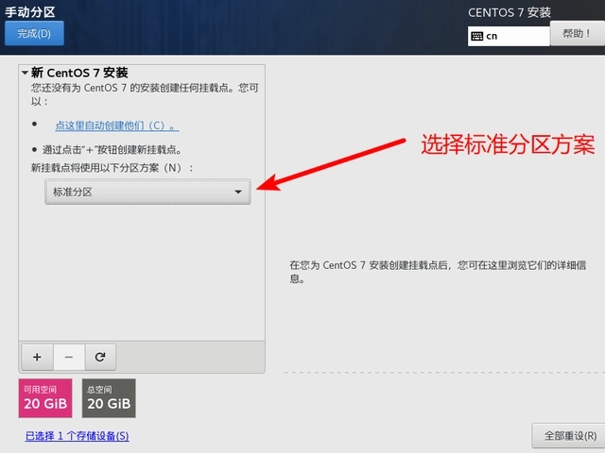Viewport: 605px width, 453px height.
Task: Click the refresh/reload storage icon
Action: click(100, 357)
